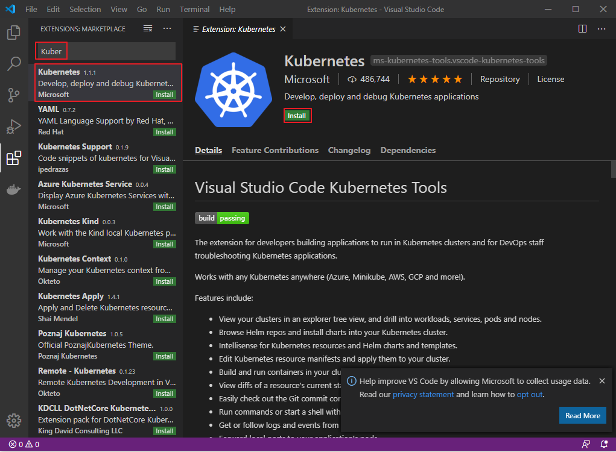Screen dimensions: 616x452
Task: Install KDCLL DotNetCore Kubernetes pack
Action: [x=164, y=431]
